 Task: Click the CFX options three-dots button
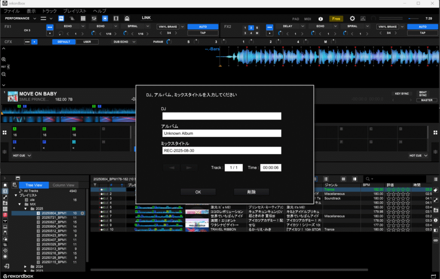tap(27, 42)
